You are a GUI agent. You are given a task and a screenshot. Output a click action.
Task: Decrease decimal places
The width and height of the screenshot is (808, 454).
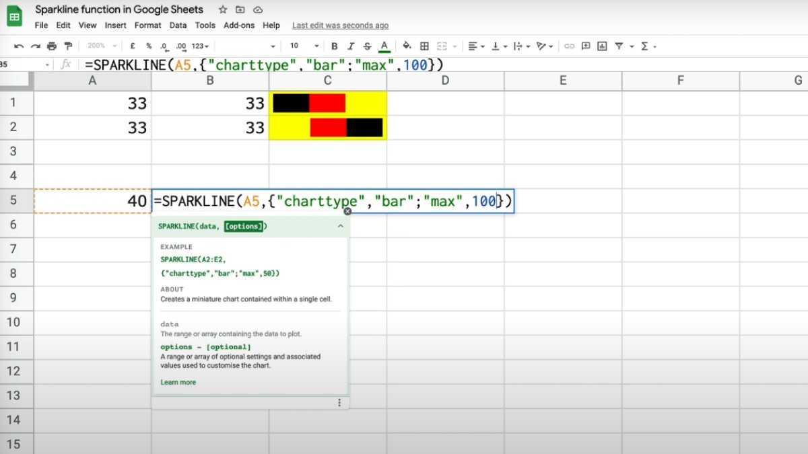(x=164, y=46)
